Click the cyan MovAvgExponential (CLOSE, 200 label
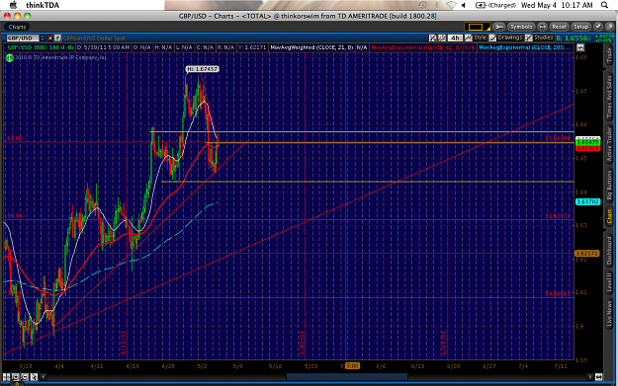Screen dimensions: 618x386 tap(525, 47)
